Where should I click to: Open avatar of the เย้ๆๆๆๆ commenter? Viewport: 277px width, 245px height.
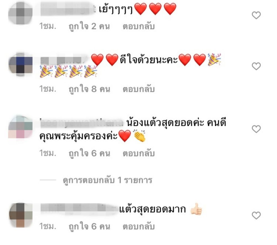(20, 13)
